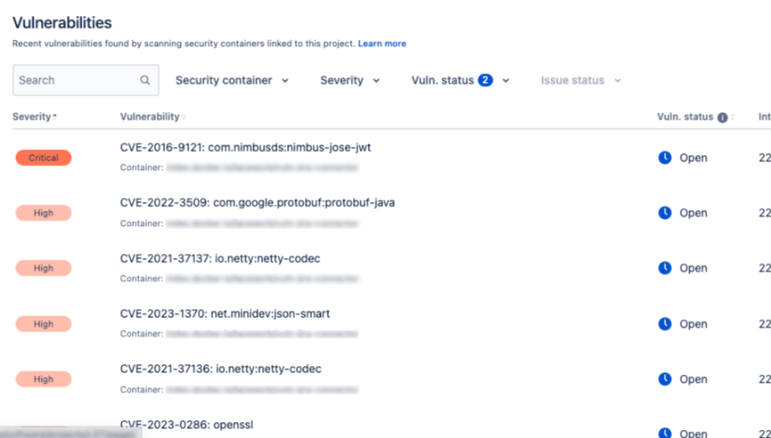Click the Open status icon for CVE-2021-37137
The height and width of the screenshot is (438, 771).
click(x=665, y=268)
